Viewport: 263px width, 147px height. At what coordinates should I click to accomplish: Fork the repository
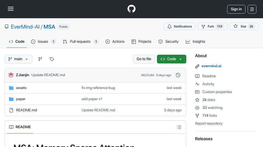tap(213, 26)
